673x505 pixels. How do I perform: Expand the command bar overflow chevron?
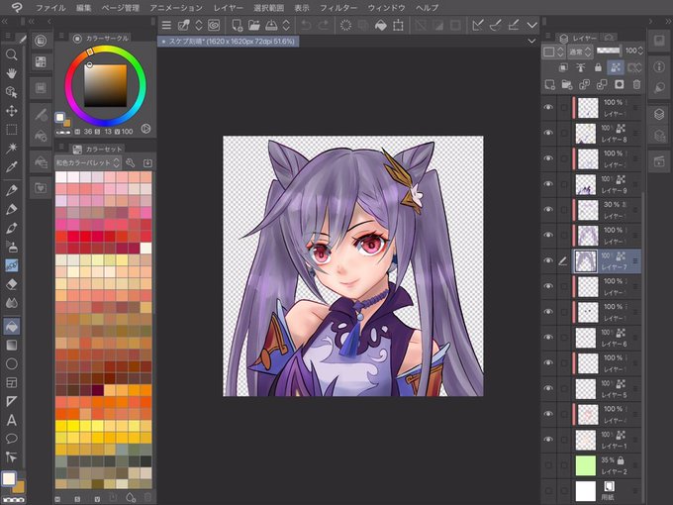[x=531, y=26]
